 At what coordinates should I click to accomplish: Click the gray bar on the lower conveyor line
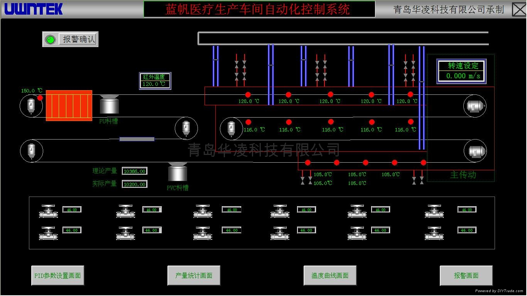pos(137,139)
